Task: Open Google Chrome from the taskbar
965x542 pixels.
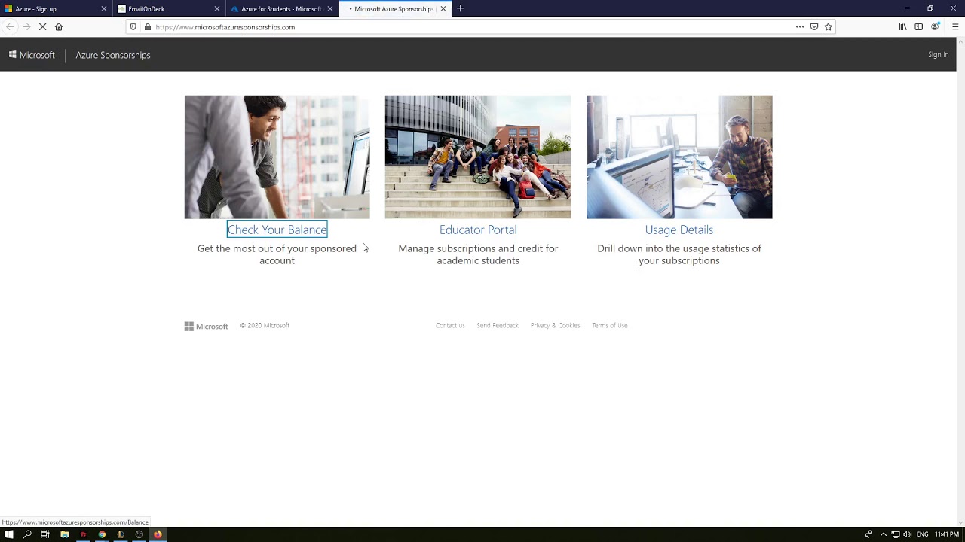Action: (x=102, y=534)
